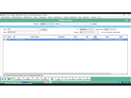Image resolution: width=131 pixels, height=98 pixels.
Task: Click the colored cards icon beside Add Deductor
Action: tap(12, 79)
